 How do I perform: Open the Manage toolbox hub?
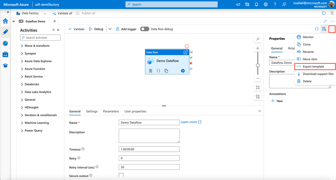(5, 54)
